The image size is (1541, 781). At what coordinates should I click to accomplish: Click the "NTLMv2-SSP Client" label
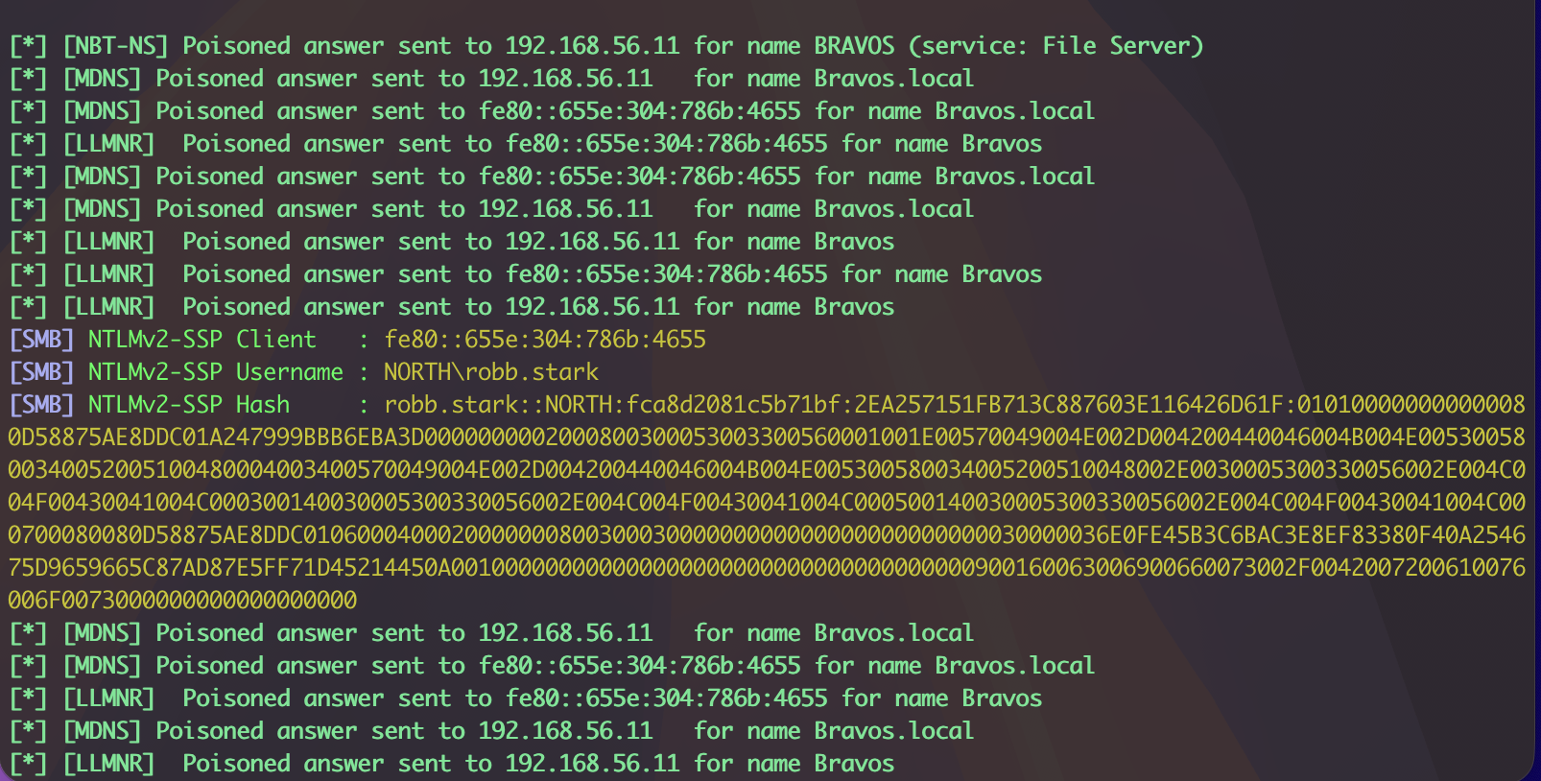[202, 340]
